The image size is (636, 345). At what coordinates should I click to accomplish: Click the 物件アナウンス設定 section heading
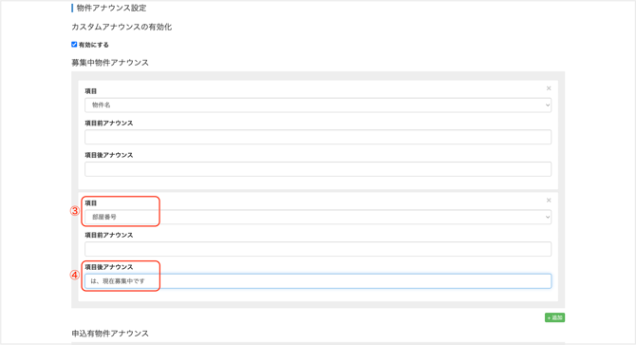click(x=112, y=8)
